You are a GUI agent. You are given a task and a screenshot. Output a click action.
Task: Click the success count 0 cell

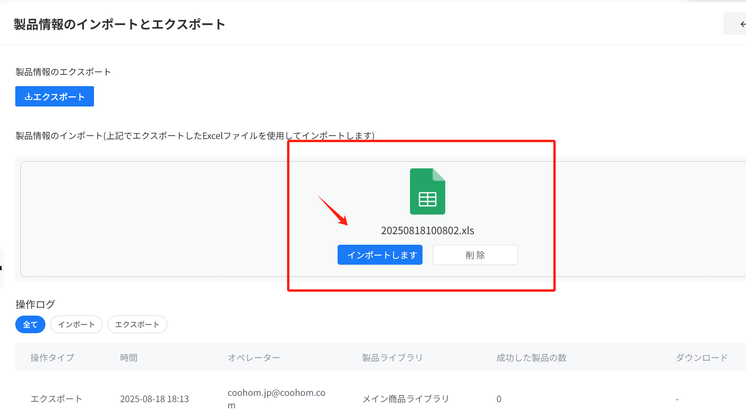coord(499,399)
